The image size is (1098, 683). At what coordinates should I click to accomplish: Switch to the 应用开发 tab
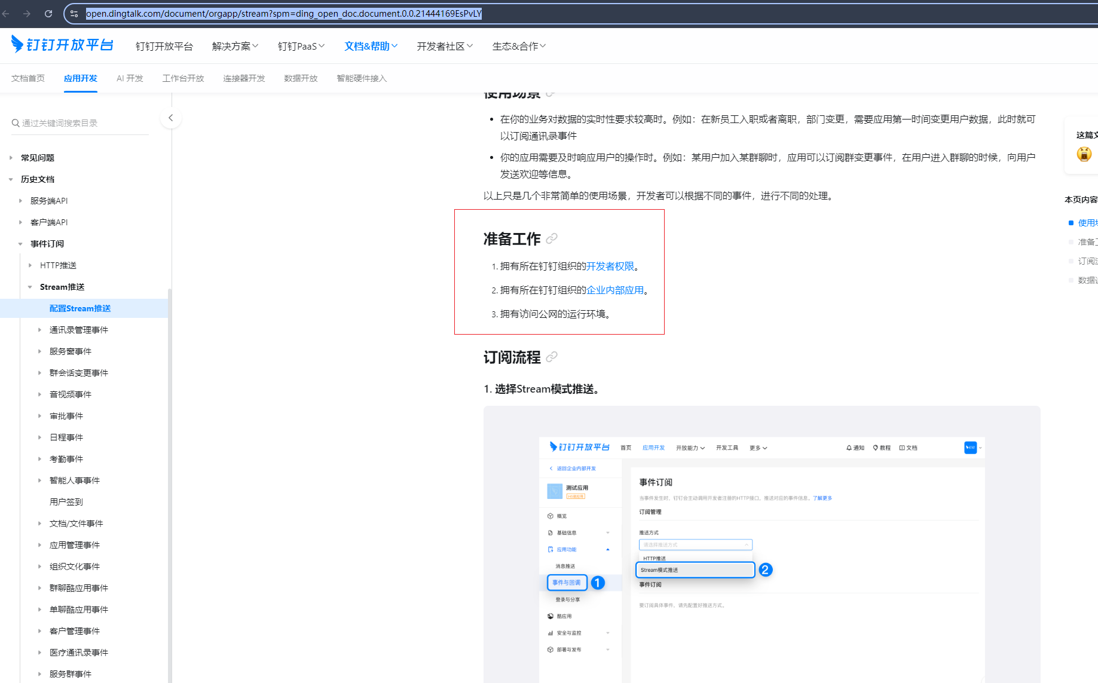[81, 78]
